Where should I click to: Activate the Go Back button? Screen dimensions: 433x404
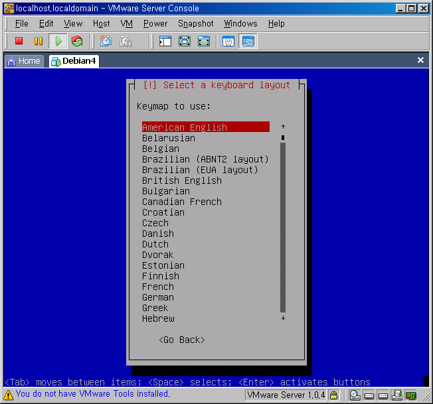pos(182,340)
